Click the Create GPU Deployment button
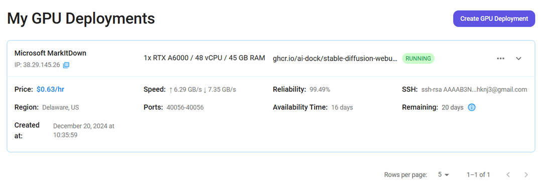The height and width of the screenshot is (182, 542). click(x=494, y=18)
